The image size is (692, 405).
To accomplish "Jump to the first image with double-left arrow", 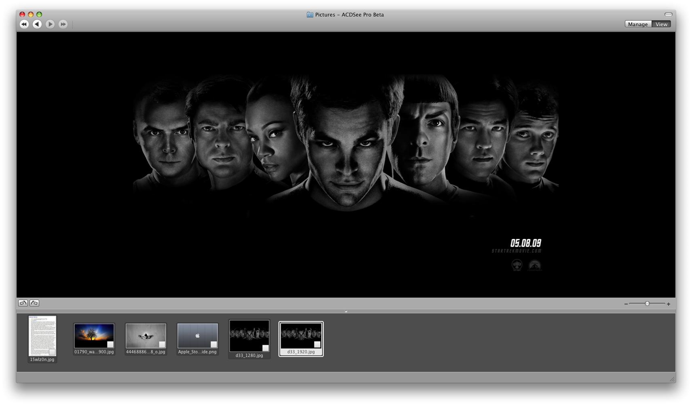I will (x=24, y=24).
